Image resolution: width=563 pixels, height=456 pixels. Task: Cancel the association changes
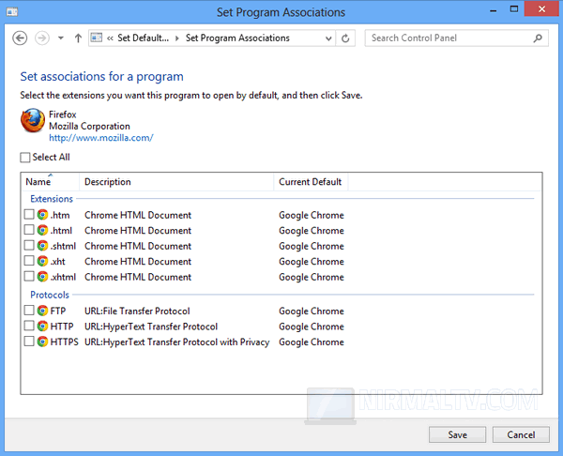click(521, 434)
